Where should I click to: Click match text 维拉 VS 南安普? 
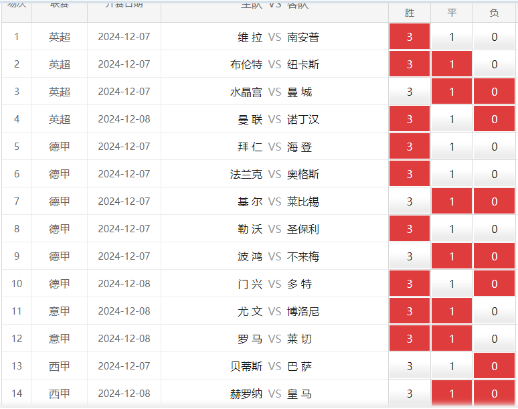(278, 37)
